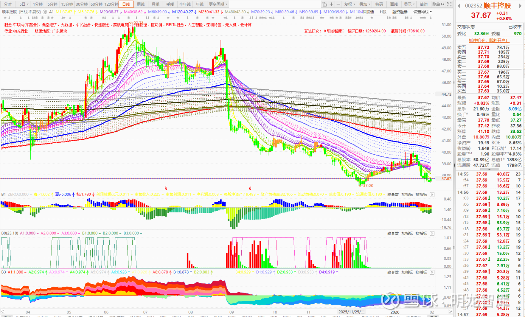Viewport: 525px width, 317px height.
Task: Switch to 60分钟 chart tab
Action: pos(96,4)
